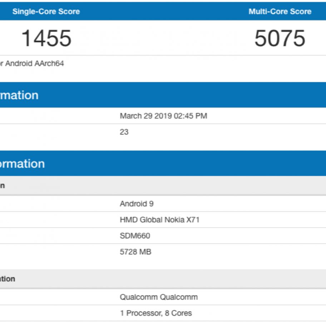
Task: Click the March 29 2019 date
Action: tap(145, 116)
